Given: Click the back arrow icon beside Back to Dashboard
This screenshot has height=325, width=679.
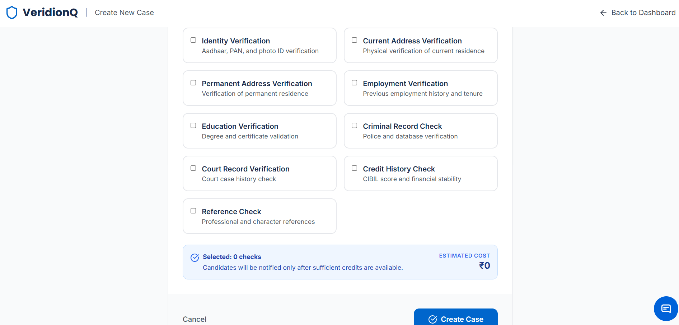Looking at the screenshot, I should pyautogui.click(x=603, y=13).
